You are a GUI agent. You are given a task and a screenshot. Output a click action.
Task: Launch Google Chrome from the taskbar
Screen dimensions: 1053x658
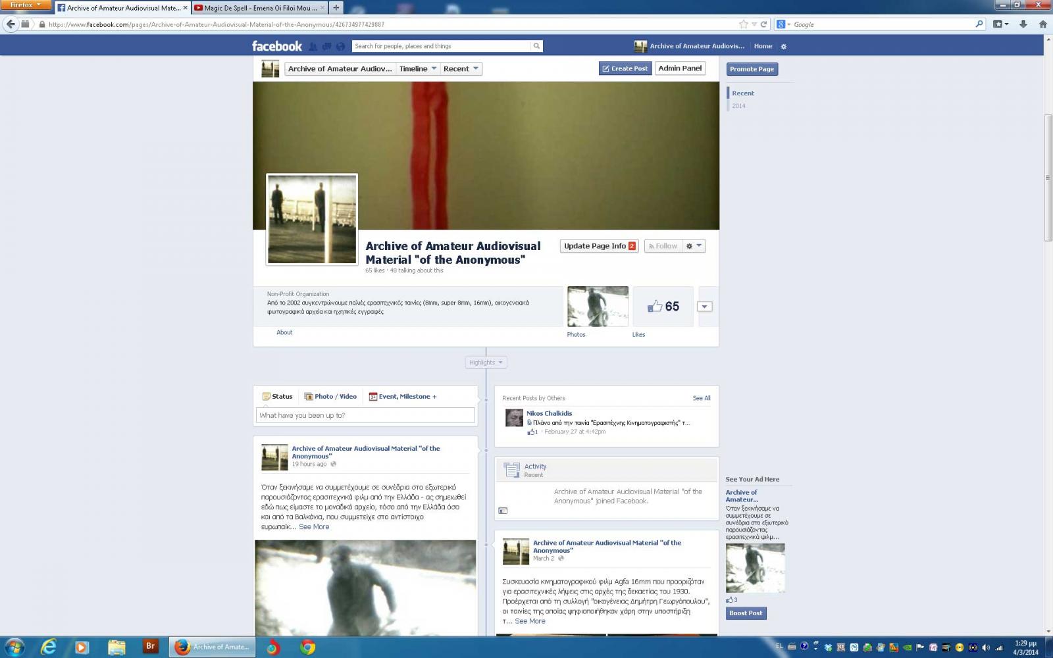(307, 647)
